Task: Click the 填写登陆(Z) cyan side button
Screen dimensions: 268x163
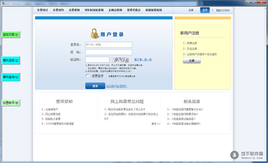Action: pos(11,60)
